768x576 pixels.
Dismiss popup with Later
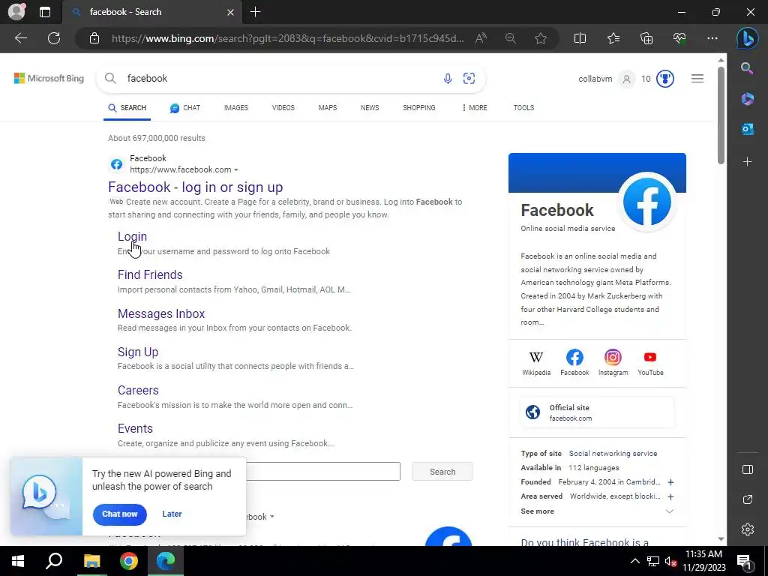pyautogui.click(x=172, y=514)
